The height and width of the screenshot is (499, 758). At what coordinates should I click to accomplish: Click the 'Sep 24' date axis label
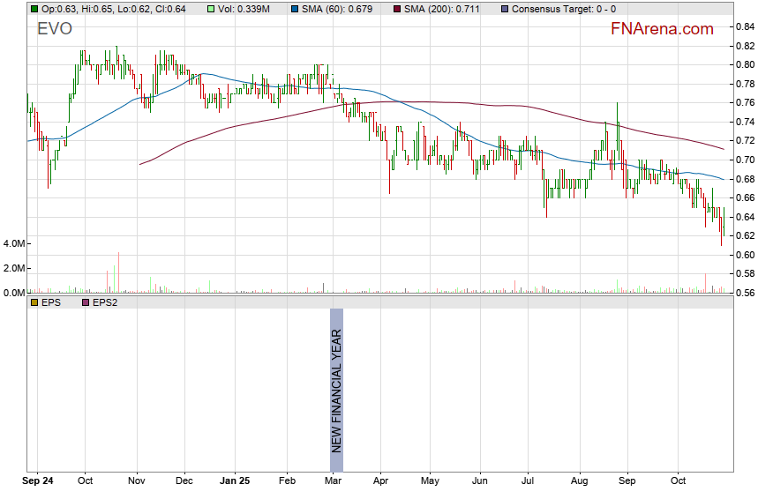[x=36, y=482]
